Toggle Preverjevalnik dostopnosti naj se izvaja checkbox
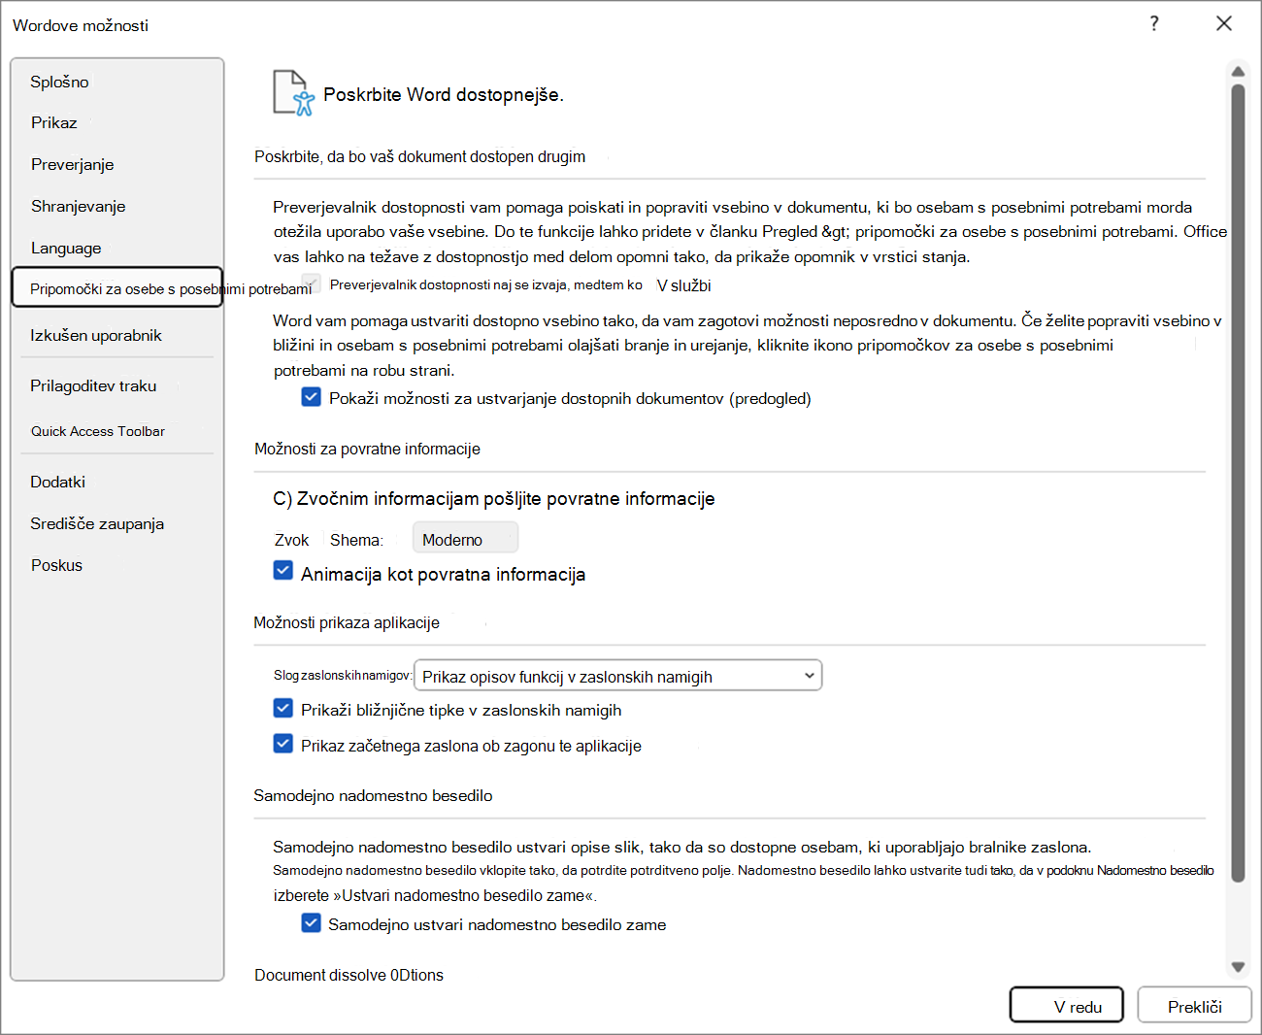Image resolution: width=1262 pixels, height=1035 pixels. pos(312,284)
